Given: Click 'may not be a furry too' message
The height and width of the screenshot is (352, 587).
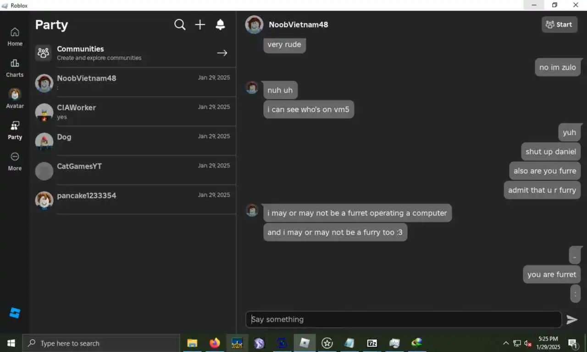Looking at the screenshot, I should [x=335, y=232].
